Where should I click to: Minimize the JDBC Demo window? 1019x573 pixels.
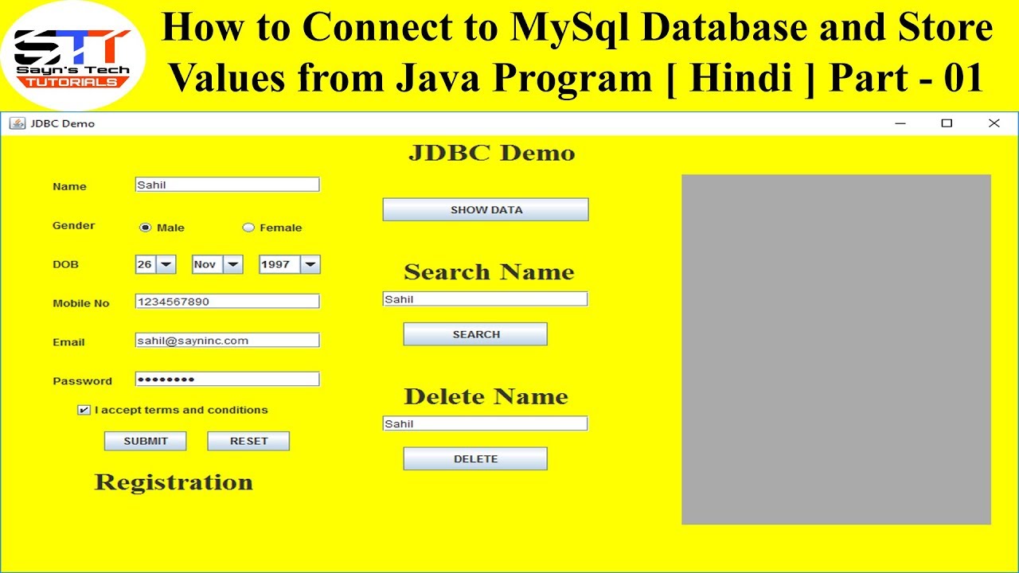pyautogui.click(x=900, y=123)
